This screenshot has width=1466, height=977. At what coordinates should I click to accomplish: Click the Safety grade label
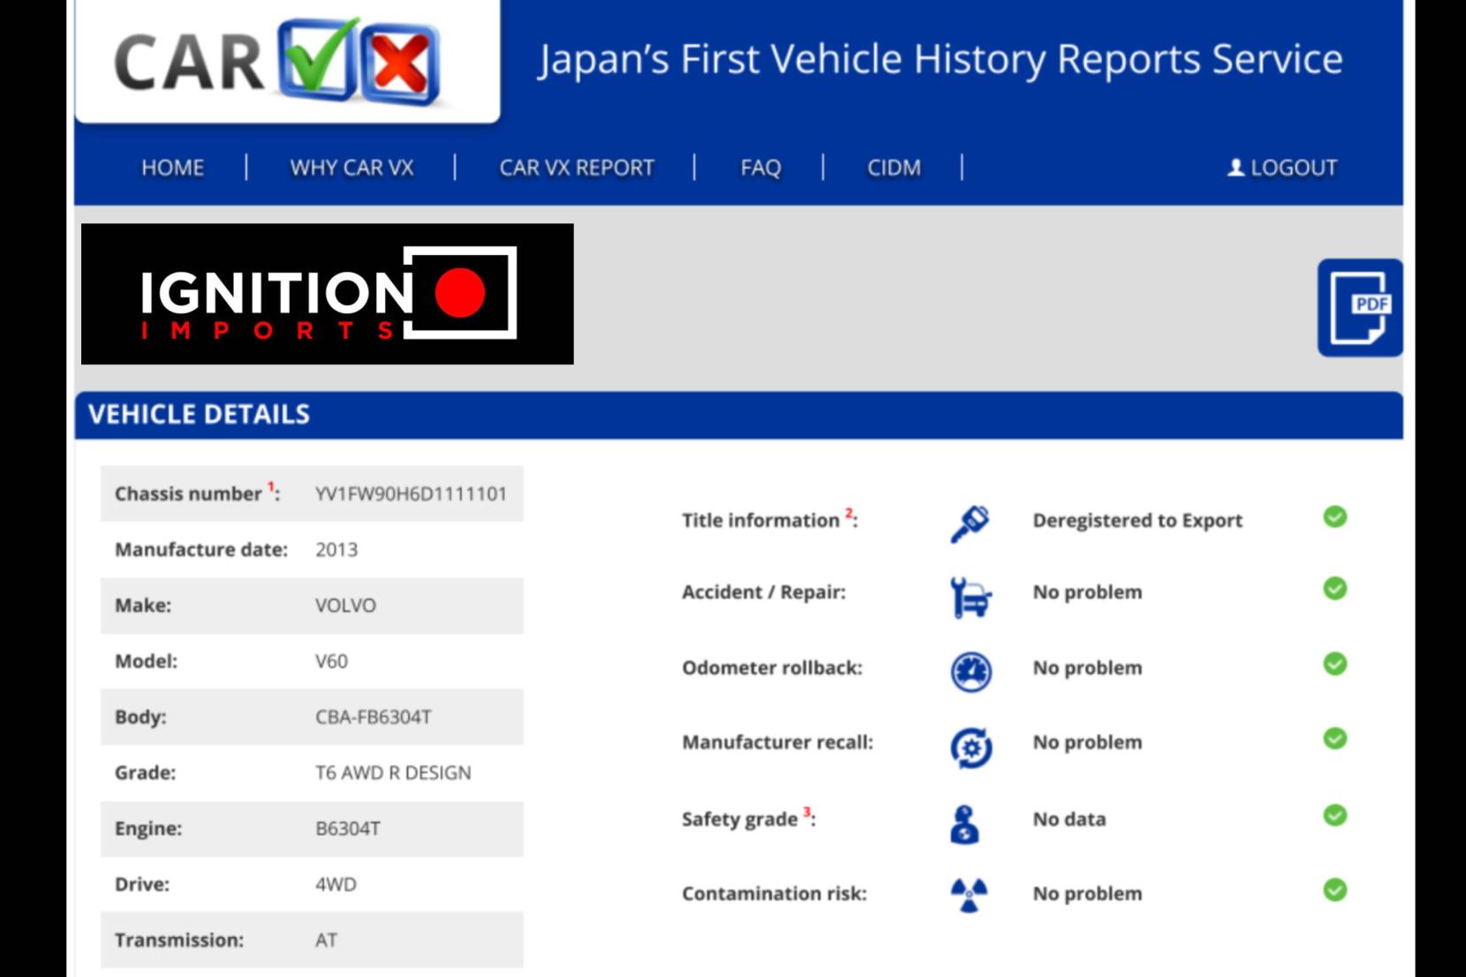748,819
